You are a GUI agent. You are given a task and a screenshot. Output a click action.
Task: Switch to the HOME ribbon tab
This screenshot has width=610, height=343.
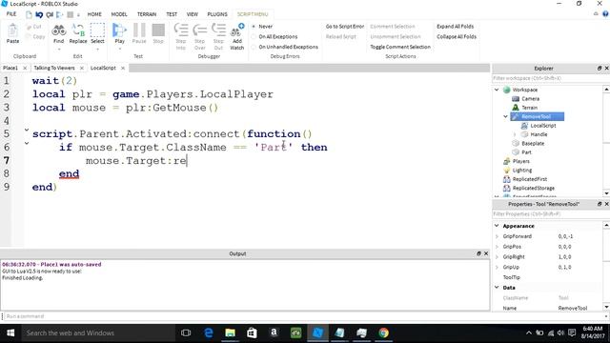click(94, 14)
